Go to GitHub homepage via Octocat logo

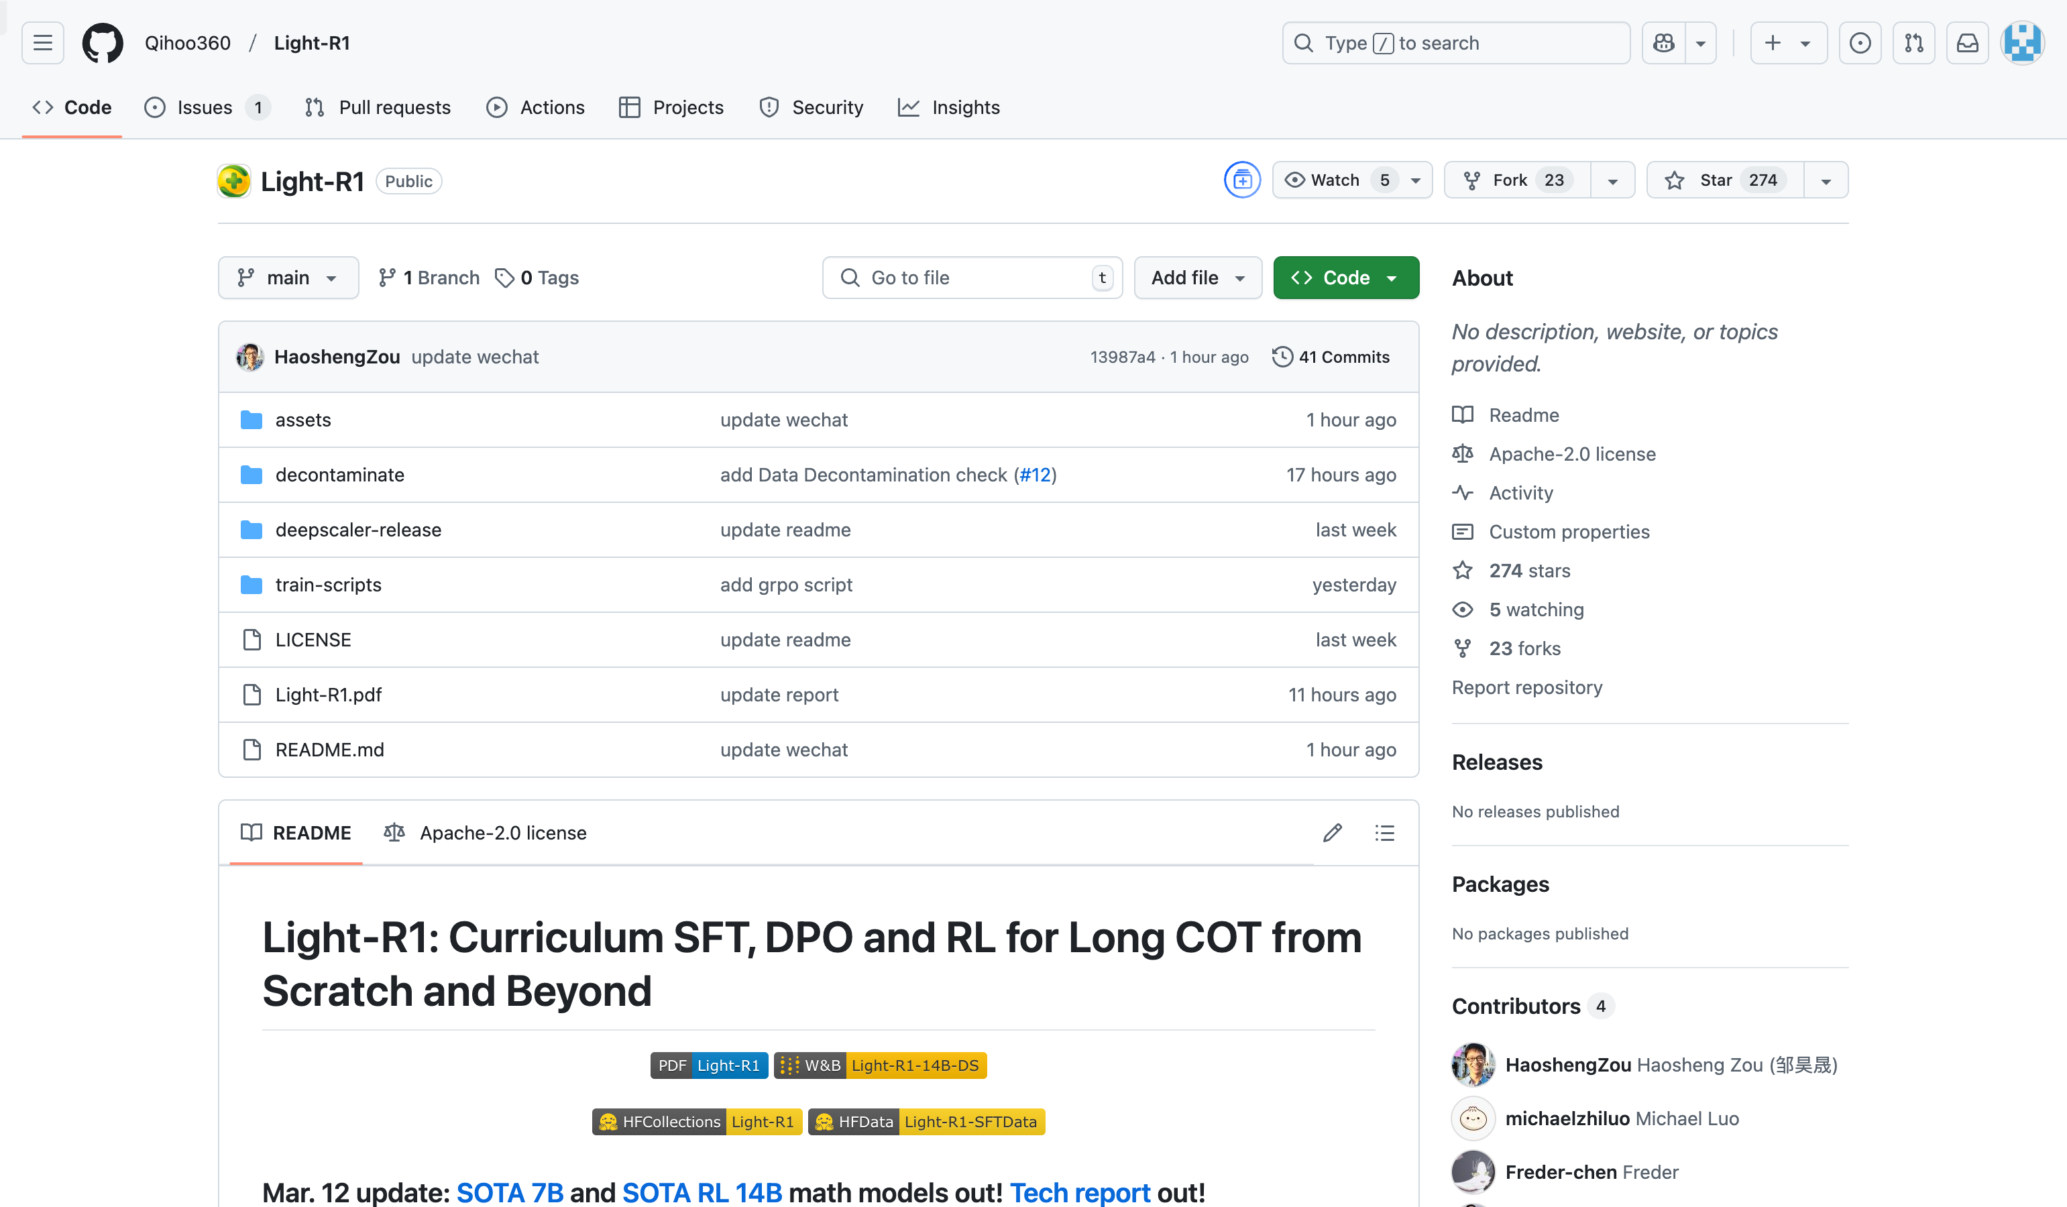click(x=103, y=43)
